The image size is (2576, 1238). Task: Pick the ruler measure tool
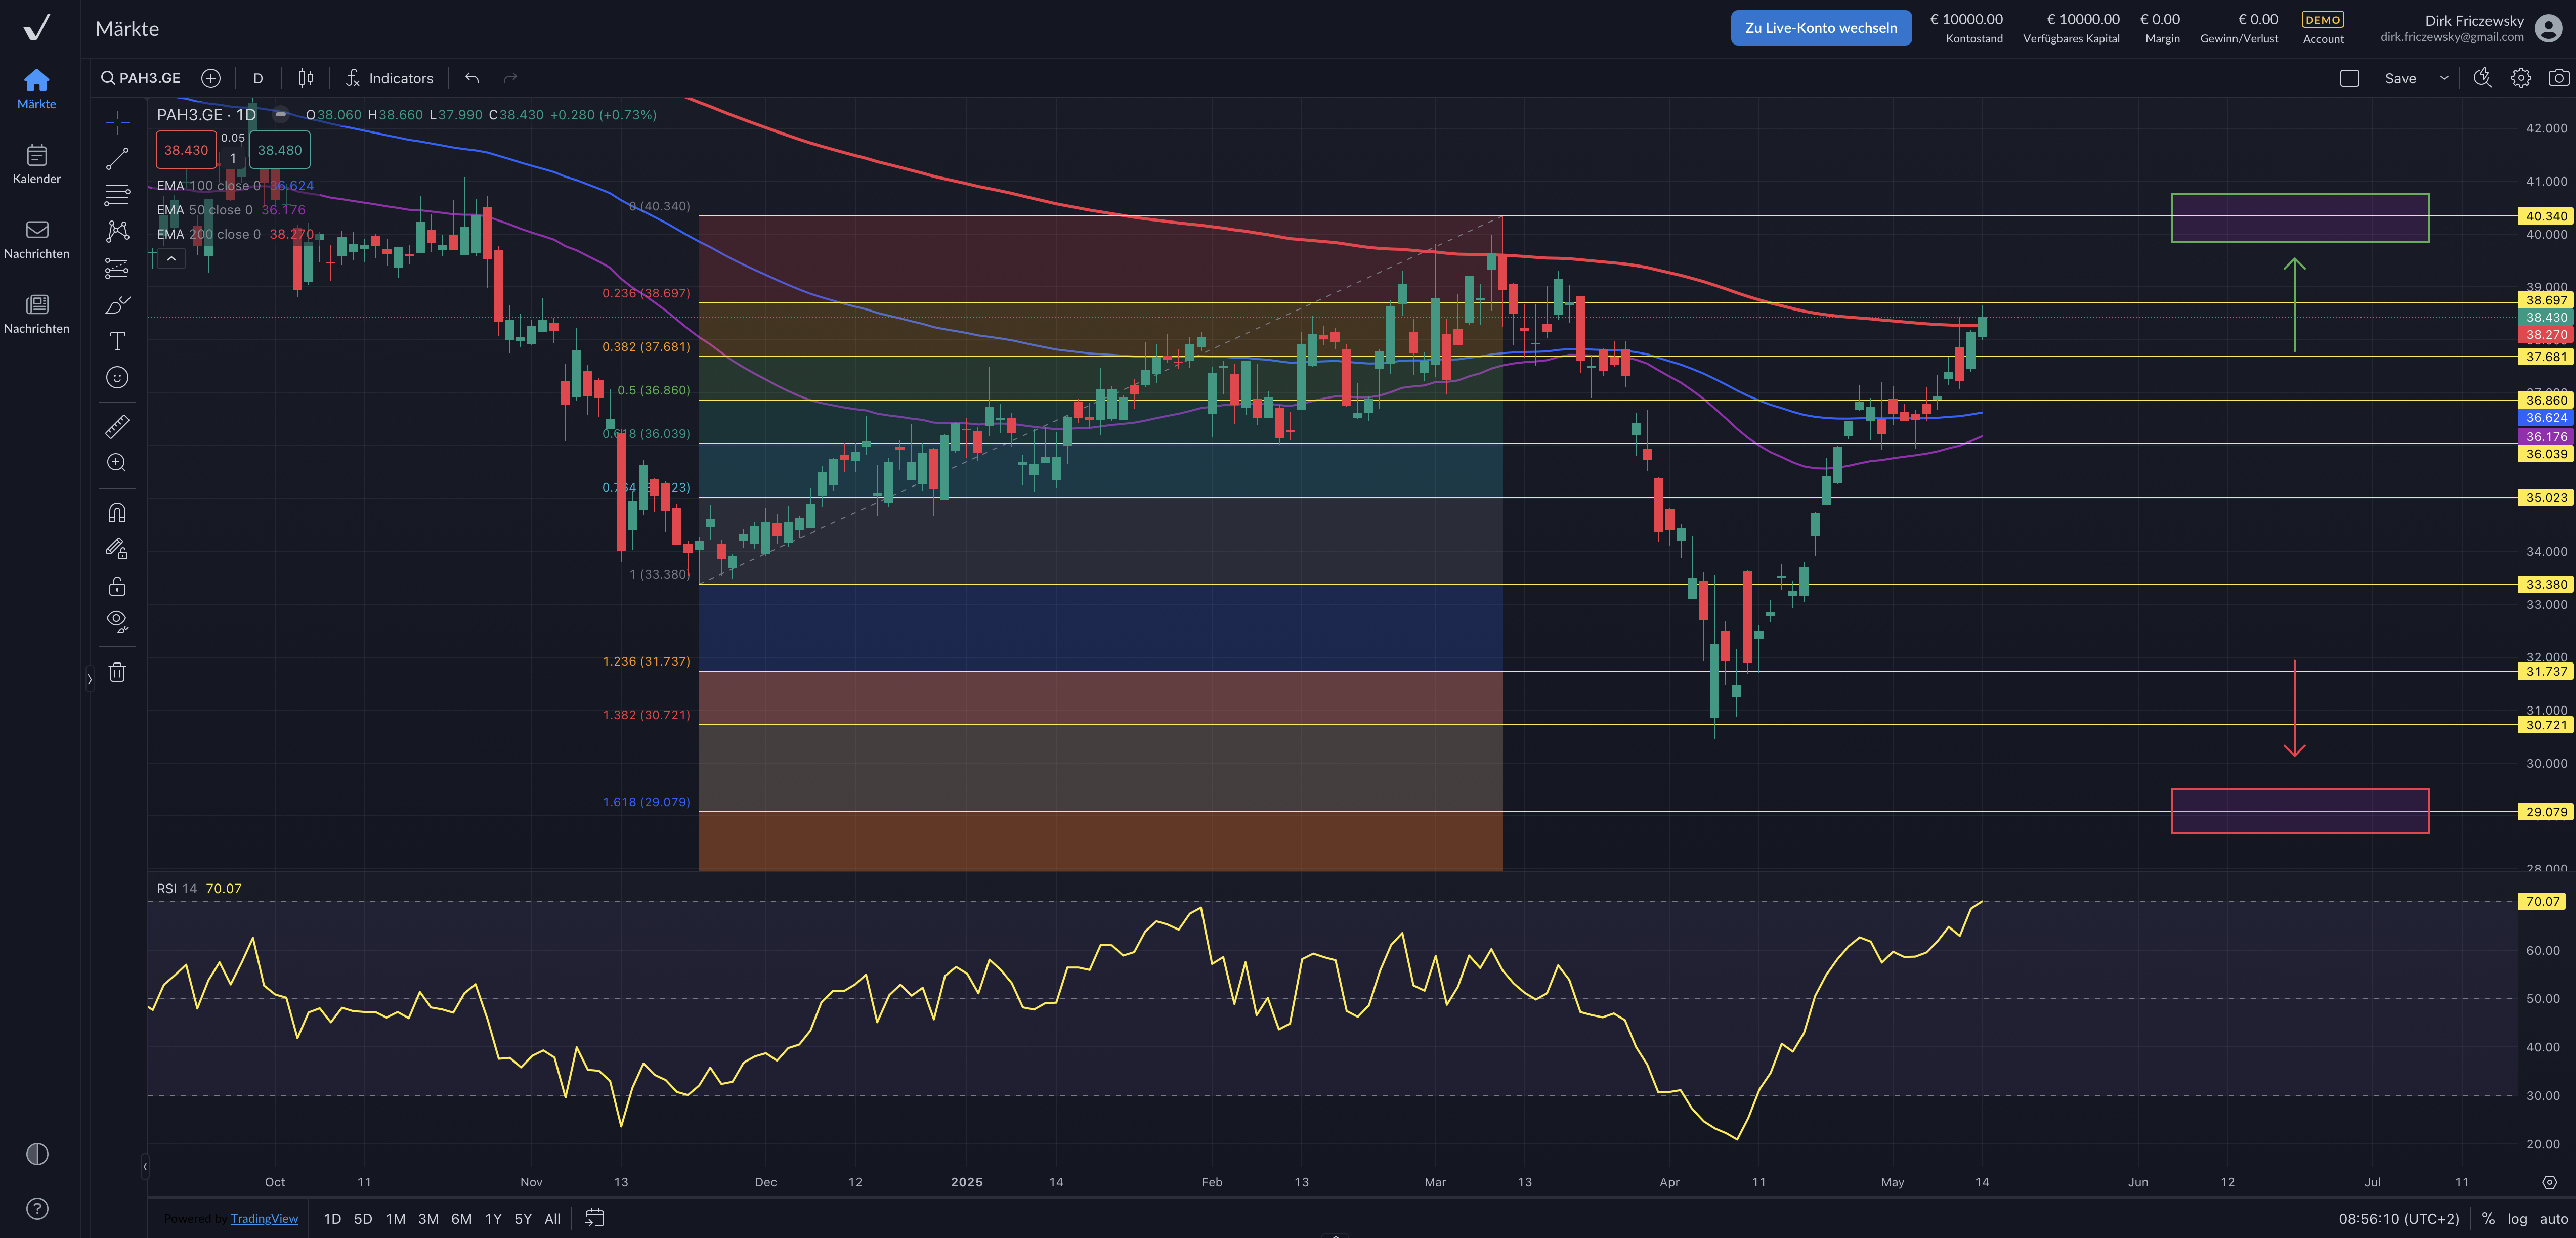tap(117, 427)
